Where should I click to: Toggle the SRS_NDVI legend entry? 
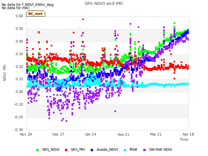tap(48, 149)
